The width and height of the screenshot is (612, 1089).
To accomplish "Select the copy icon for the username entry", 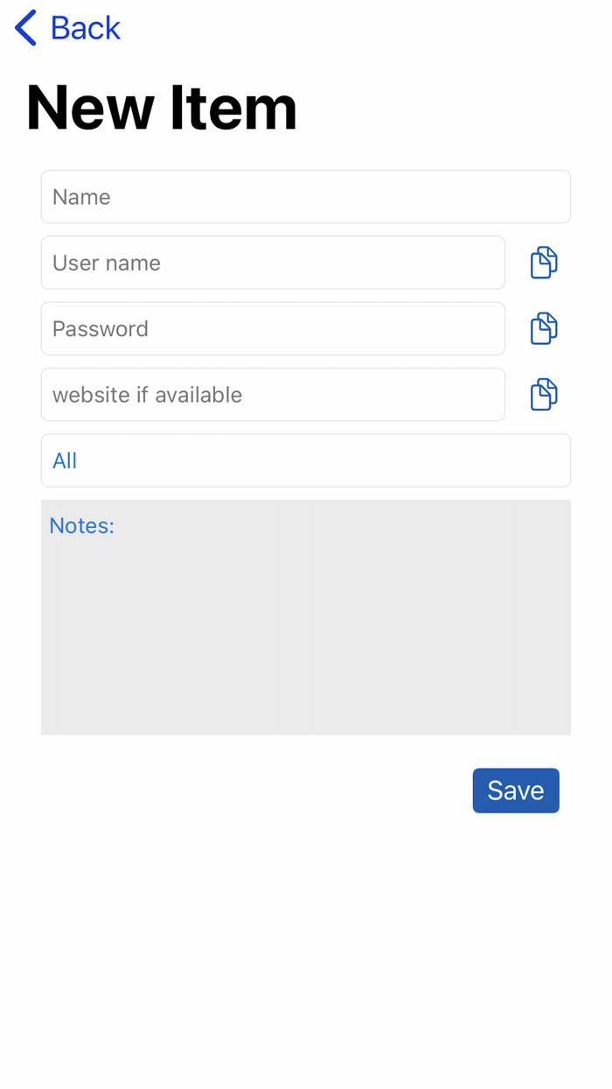I will tap(543, 262).
